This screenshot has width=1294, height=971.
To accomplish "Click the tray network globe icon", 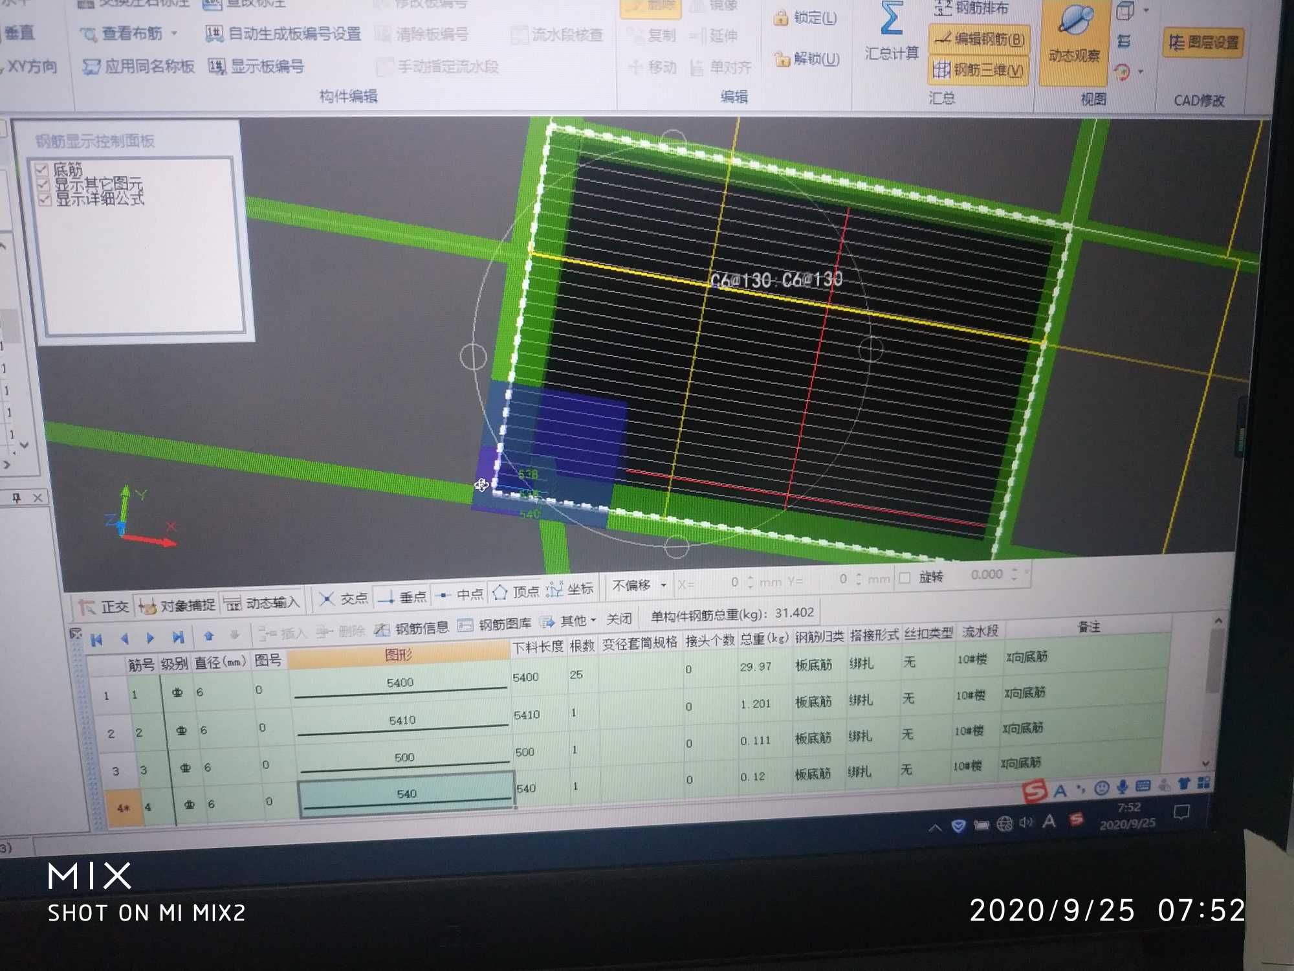I will (1004, 823).
